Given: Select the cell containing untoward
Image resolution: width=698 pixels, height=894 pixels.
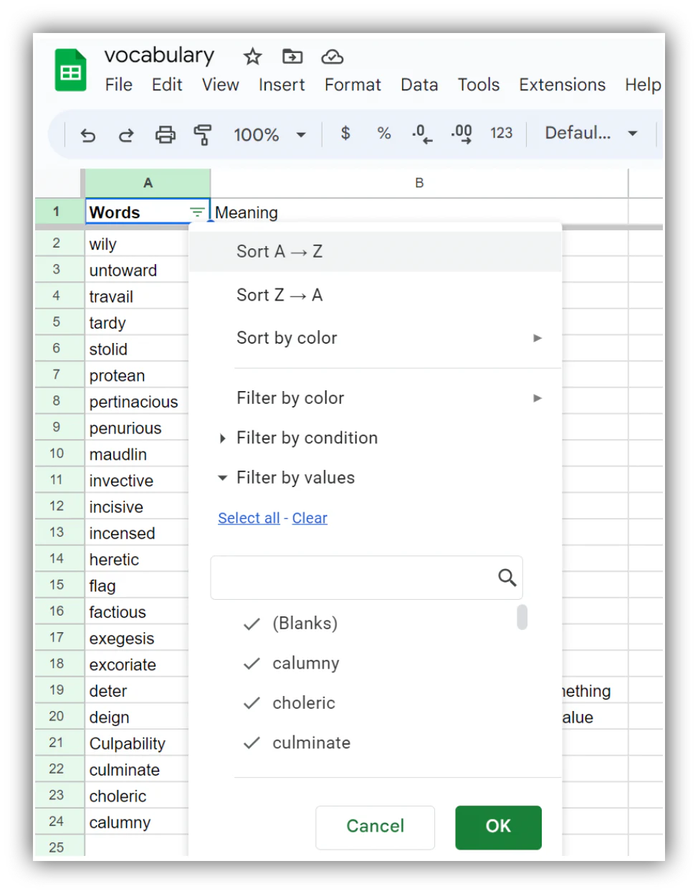Looking at the screenshot, I should [x=136, y=270].
